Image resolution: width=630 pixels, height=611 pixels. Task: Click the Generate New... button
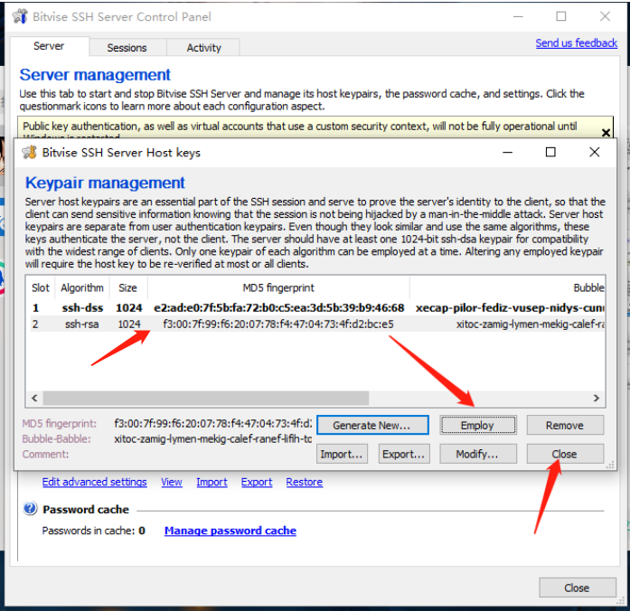(372, 425)
